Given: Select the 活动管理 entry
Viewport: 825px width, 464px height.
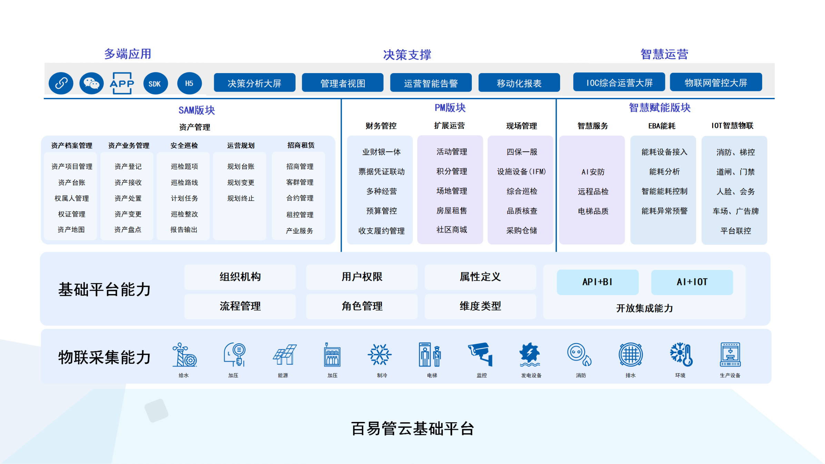Looking at the screenshot, I should click(452, 152).
